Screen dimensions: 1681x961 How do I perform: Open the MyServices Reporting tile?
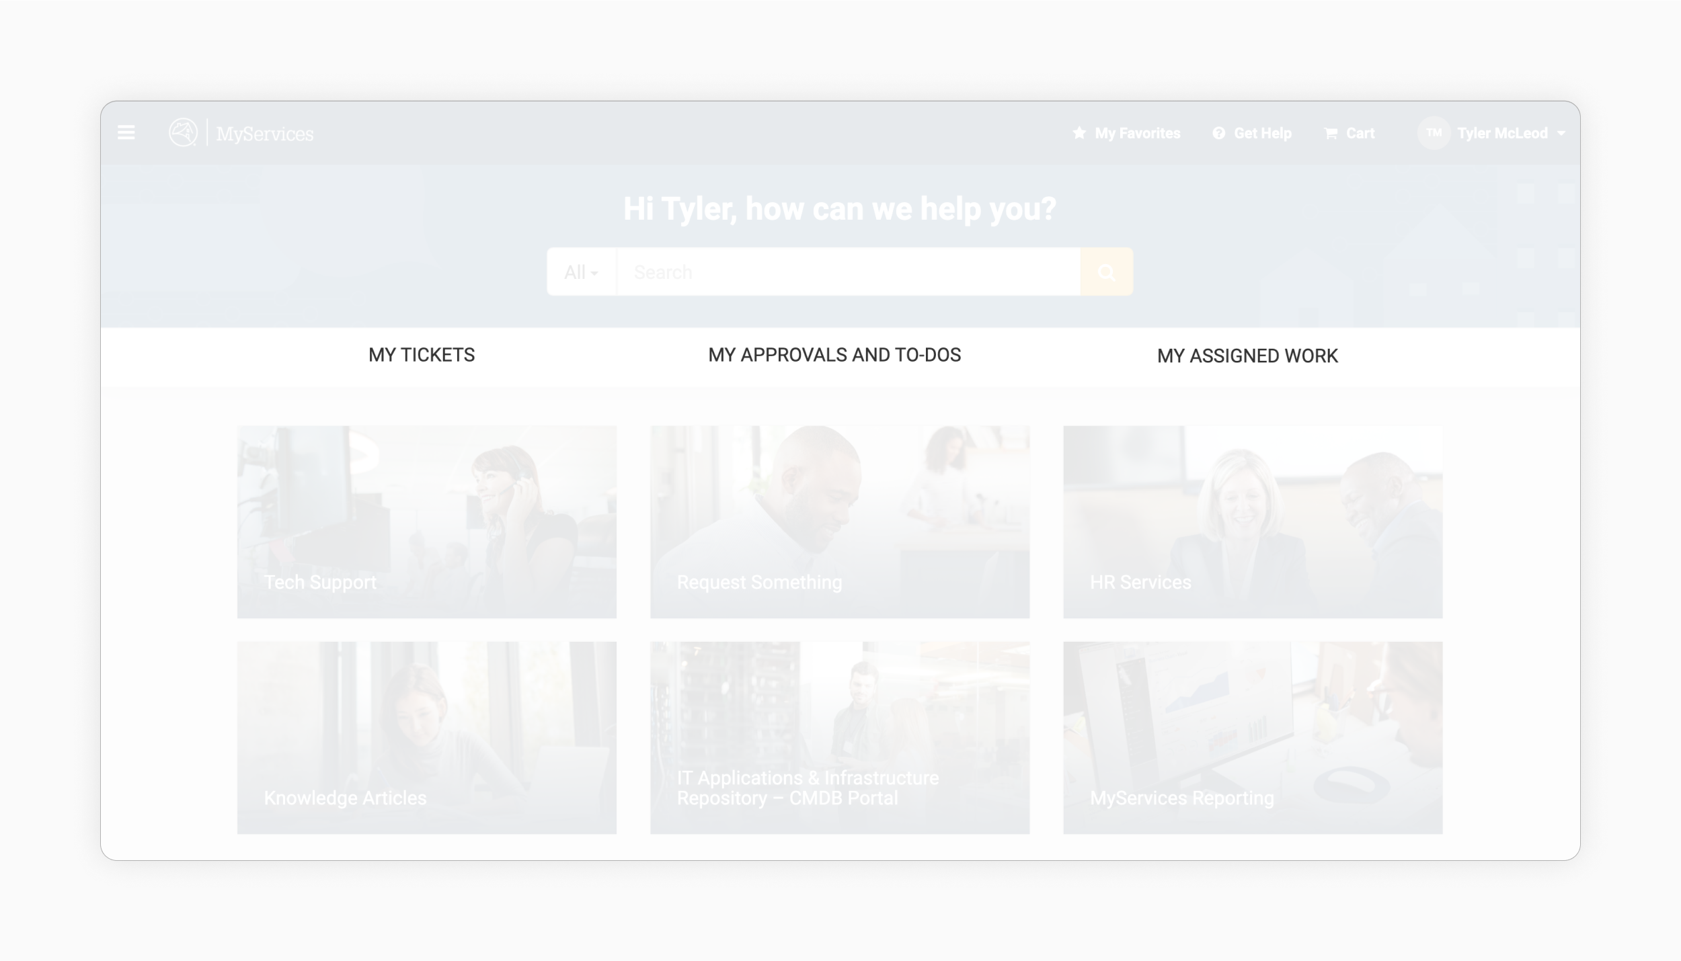point(1252,737)
